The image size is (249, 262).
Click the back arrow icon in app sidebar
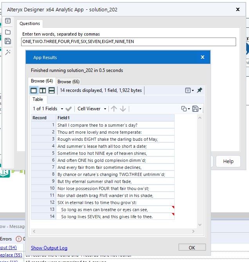(x=8, y=21)
